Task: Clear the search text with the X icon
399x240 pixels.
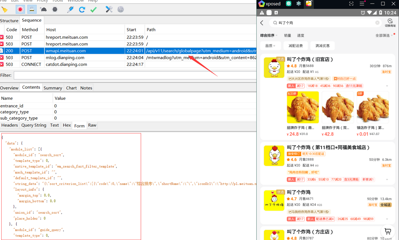Action: pyautogui.click(x=377, y=23)
